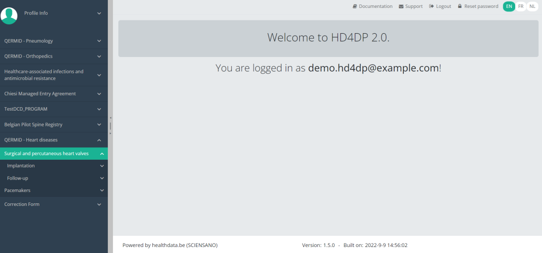Expand the Follow-up submenu chevron
The width and height of the screenshot is (542, 253).
point(102,178)
